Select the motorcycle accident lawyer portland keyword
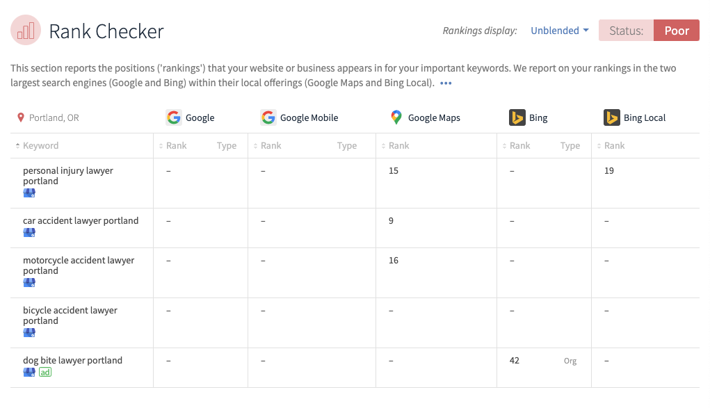The height and width of the screenshot is (408, 710). 79,266
